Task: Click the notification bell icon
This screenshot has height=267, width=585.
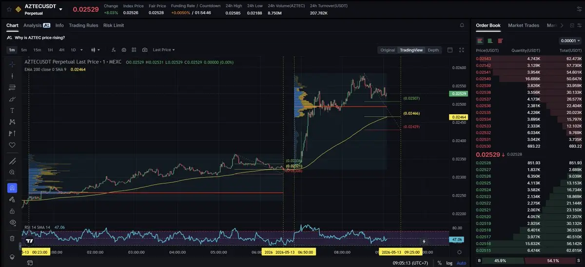Action: (x=462, y=25)
